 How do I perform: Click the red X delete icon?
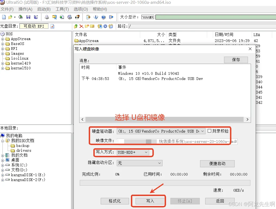[81, 26]
